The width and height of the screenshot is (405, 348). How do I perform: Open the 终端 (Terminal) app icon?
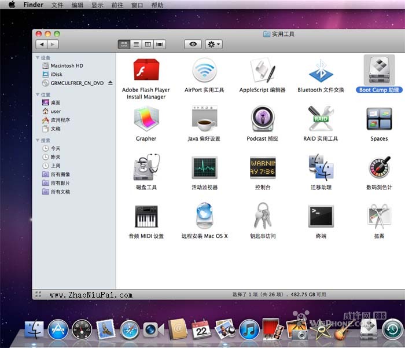321,217
